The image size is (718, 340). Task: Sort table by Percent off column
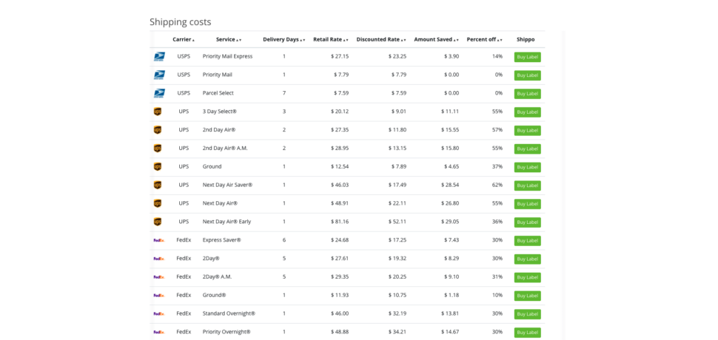(485, 39)
